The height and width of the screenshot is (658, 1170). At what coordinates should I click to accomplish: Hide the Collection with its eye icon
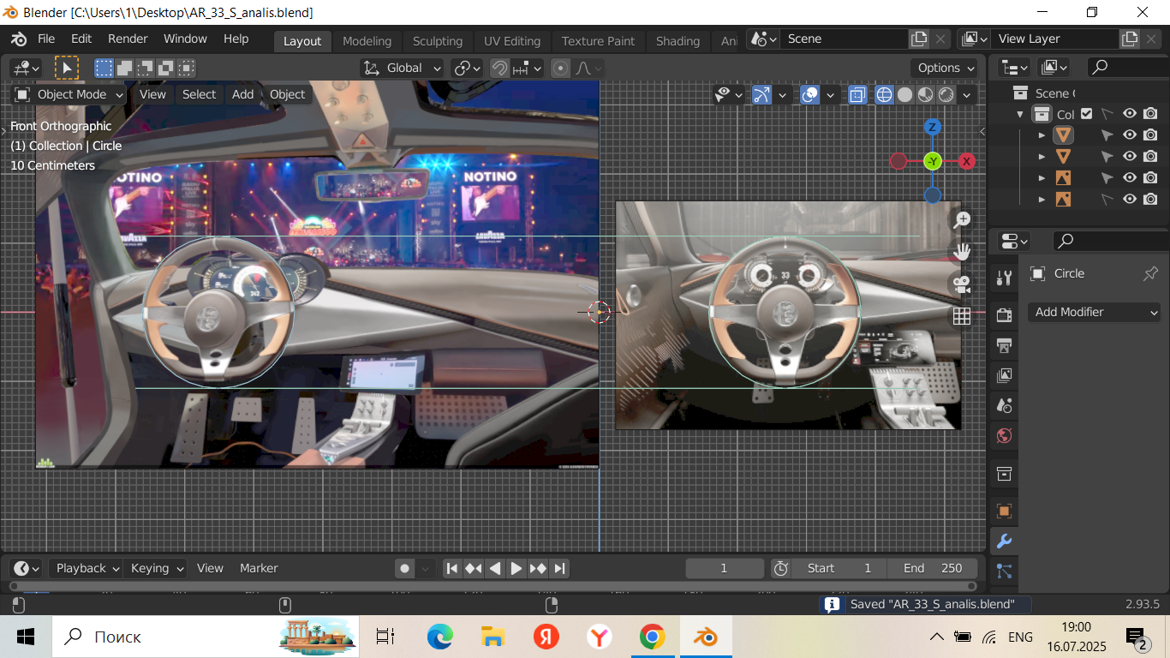point(1130,114)
